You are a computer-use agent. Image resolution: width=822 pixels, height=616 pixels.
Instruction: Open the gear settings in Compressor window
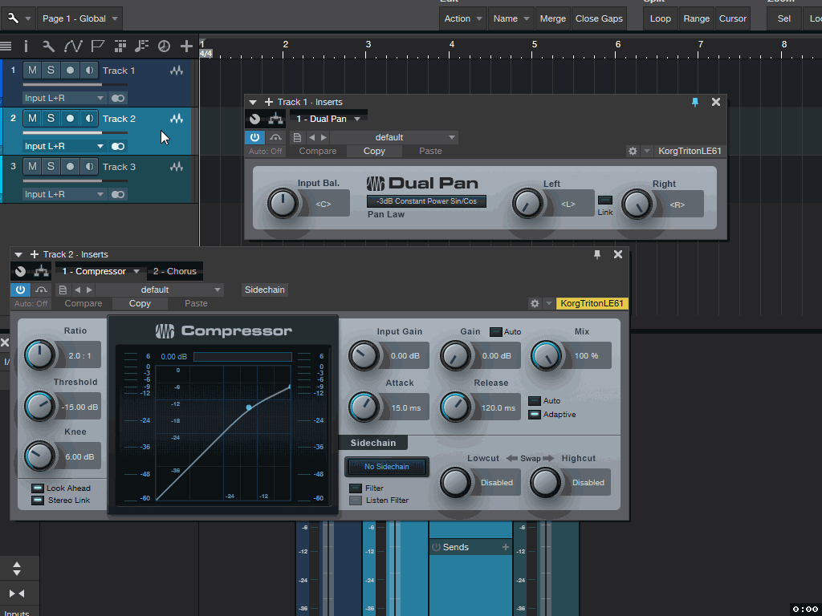coord(535,303)
